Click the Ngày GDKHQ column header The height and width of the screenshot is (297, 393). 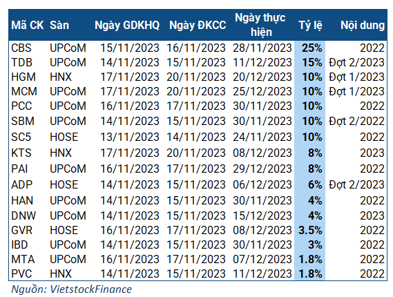click(127, 26)
